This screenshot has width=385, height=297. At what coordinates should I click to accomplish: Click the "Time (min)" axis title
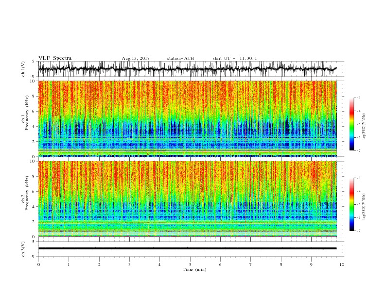click(194, 269)
